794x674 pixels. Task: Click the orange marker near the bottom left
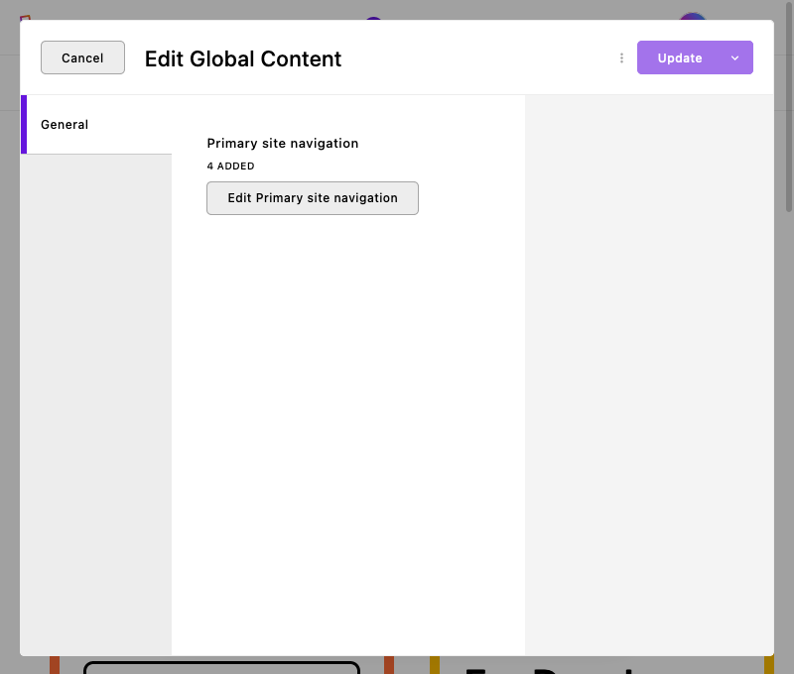pos(57,666)
